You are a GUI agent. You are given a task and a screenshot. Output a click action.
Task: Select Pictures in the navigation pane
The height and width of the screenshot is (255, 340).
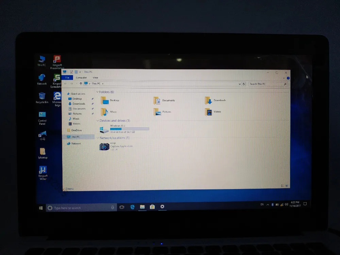click(75, 114)
